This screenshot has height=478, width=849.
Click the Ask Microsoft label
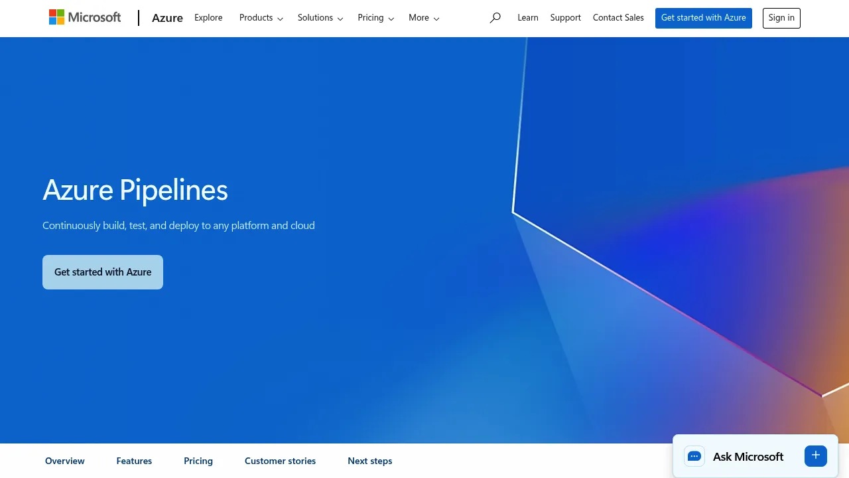point(748,457)
